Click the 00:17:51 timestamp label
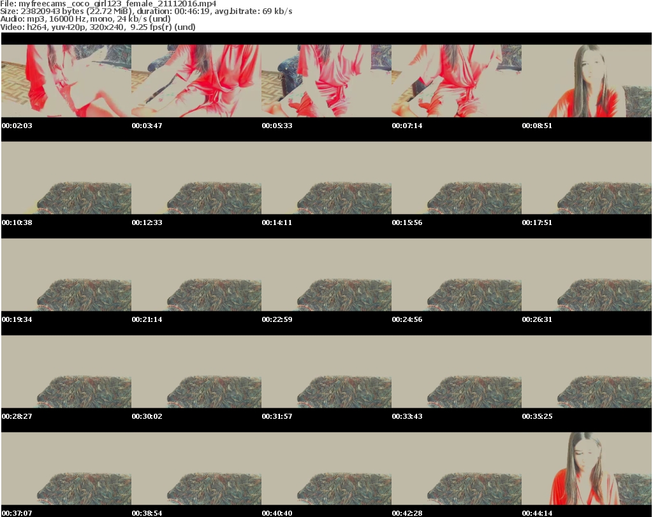 pos(537,222)
